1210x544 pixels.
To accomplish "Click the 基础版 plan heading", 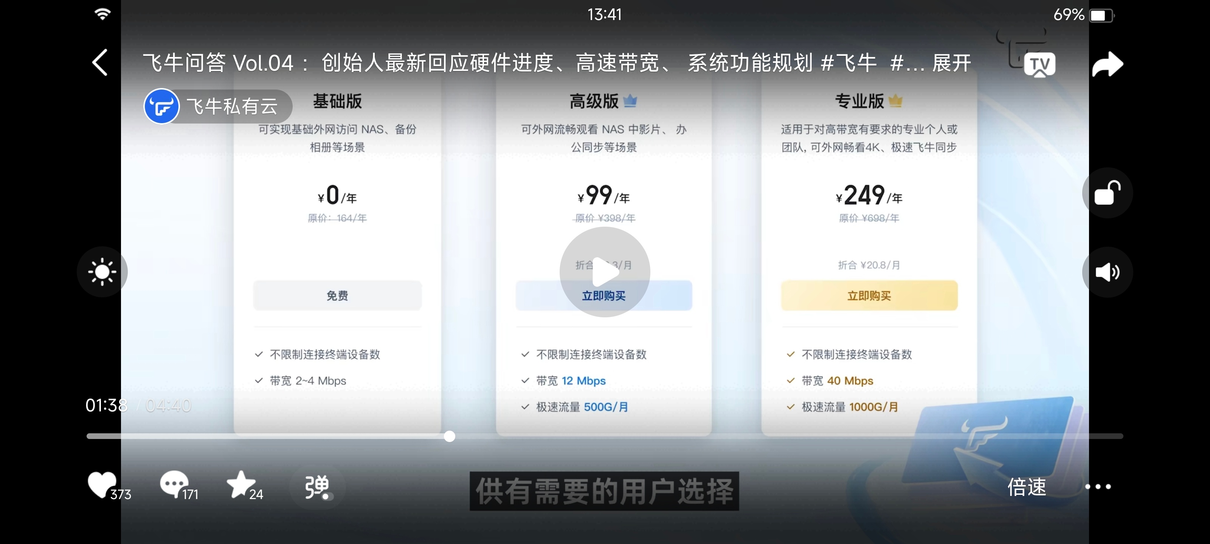I will pos(337,101).
